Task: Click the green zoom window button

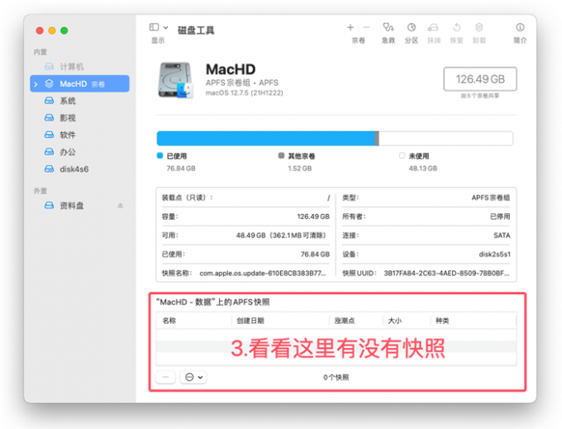Action: tap(64, 31)
